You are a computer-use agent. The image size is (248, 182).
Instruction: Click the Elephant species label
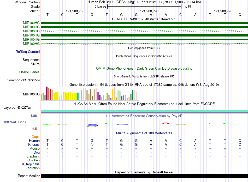tap(33, 156)
